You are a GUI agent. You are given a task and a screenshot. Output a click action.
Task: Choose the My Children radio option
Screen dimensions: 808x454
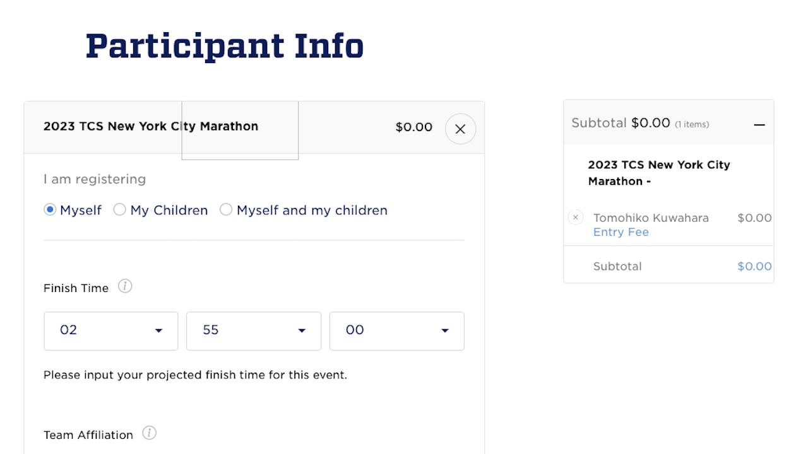[119, 210]
